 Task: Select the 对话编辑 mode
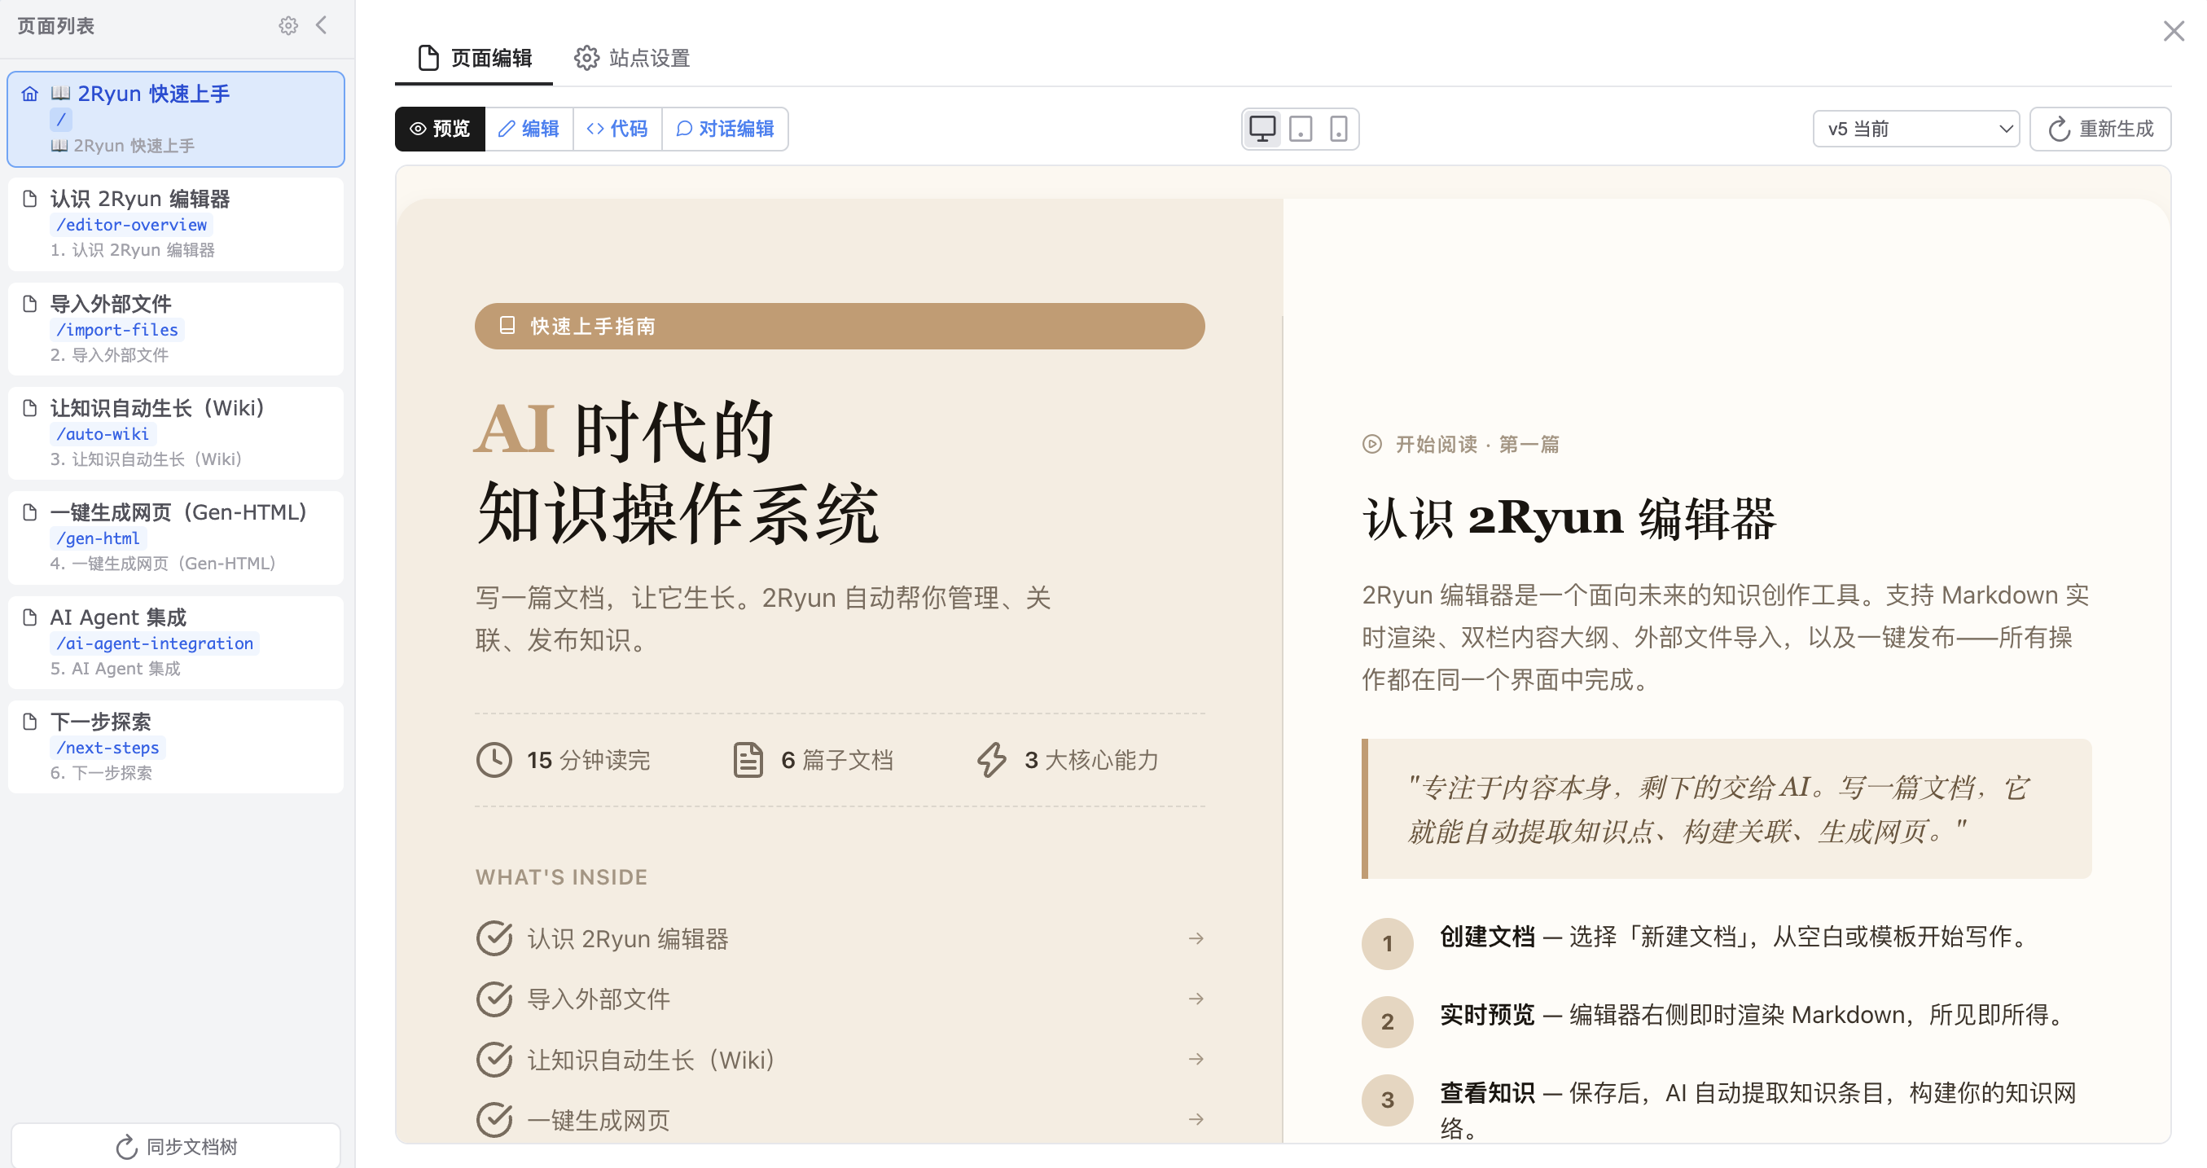pyautogui.click(x=725, y=129)
